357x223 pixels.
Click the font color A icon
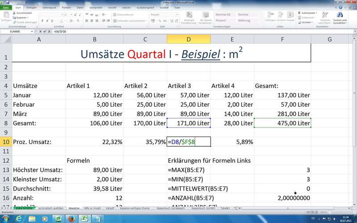[x=78, y=21]
